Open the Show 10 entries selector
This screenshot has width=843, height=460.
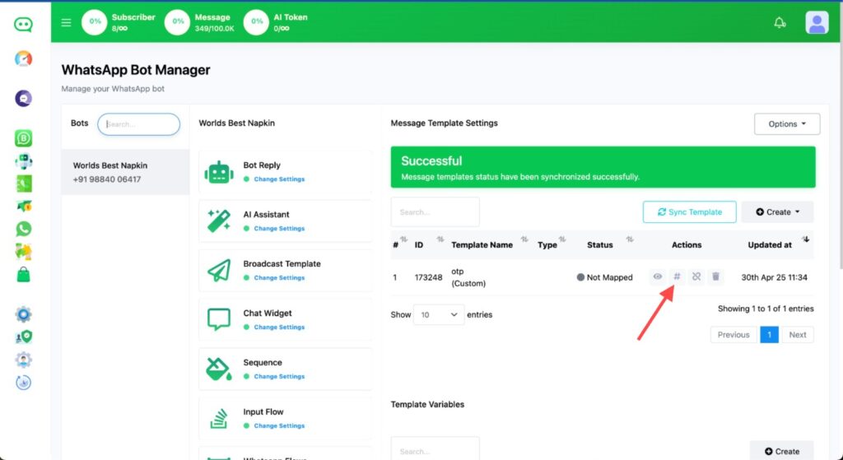point(439,315)
